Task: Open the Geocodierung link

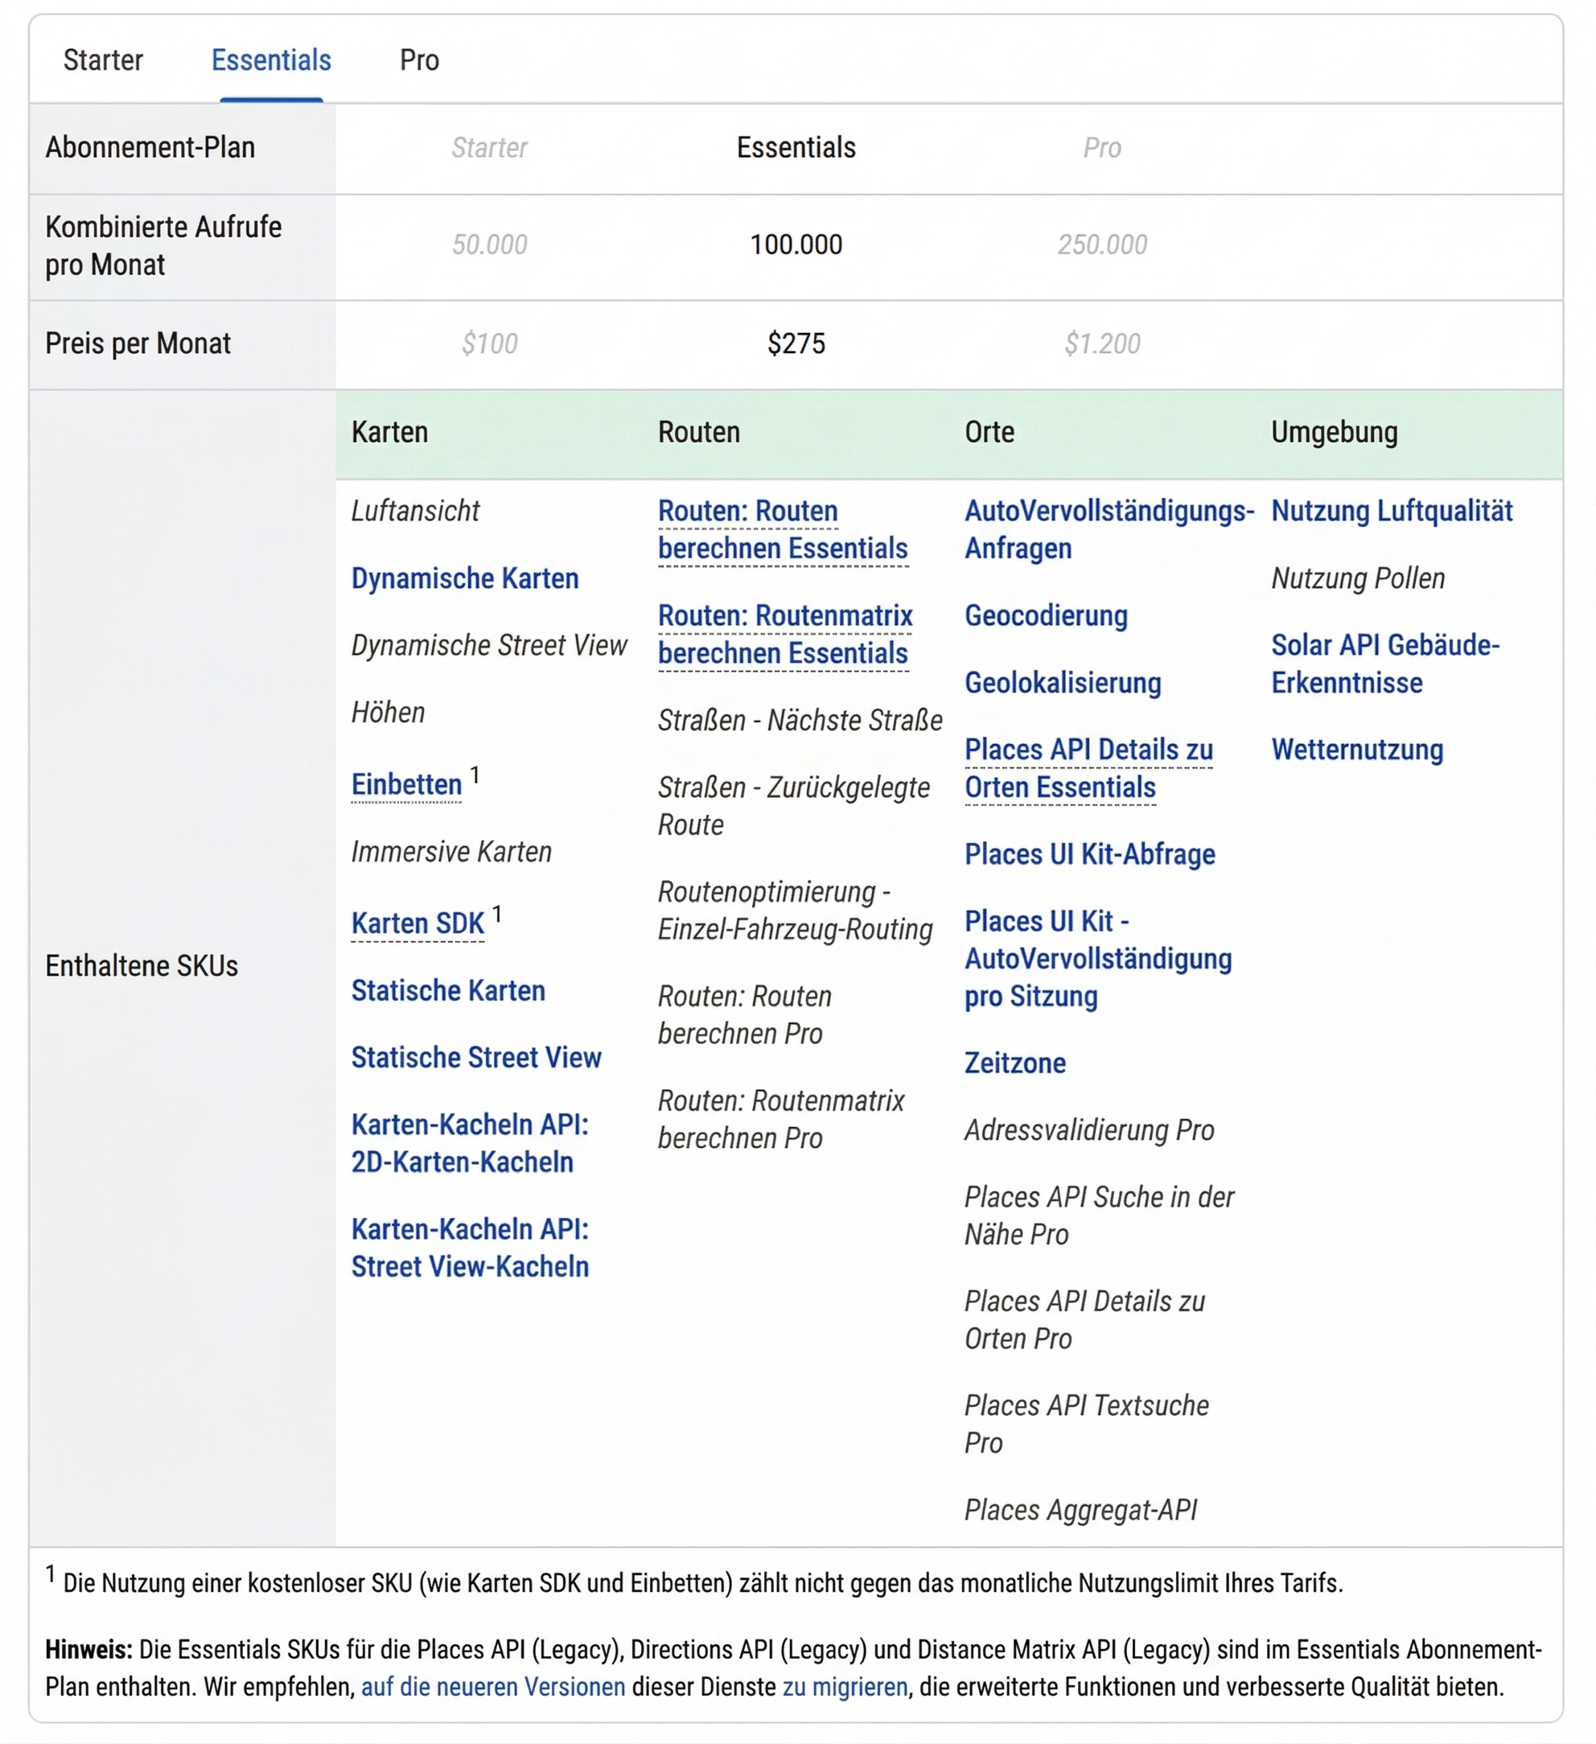Action: coord(1046,616)
